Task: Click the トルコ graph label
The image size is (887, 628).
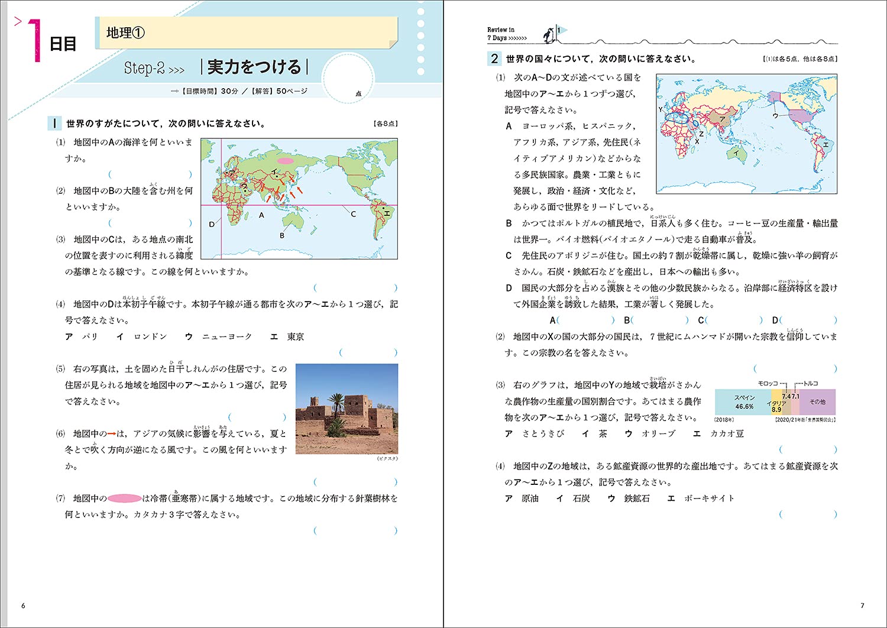Action: coord(810,384)
